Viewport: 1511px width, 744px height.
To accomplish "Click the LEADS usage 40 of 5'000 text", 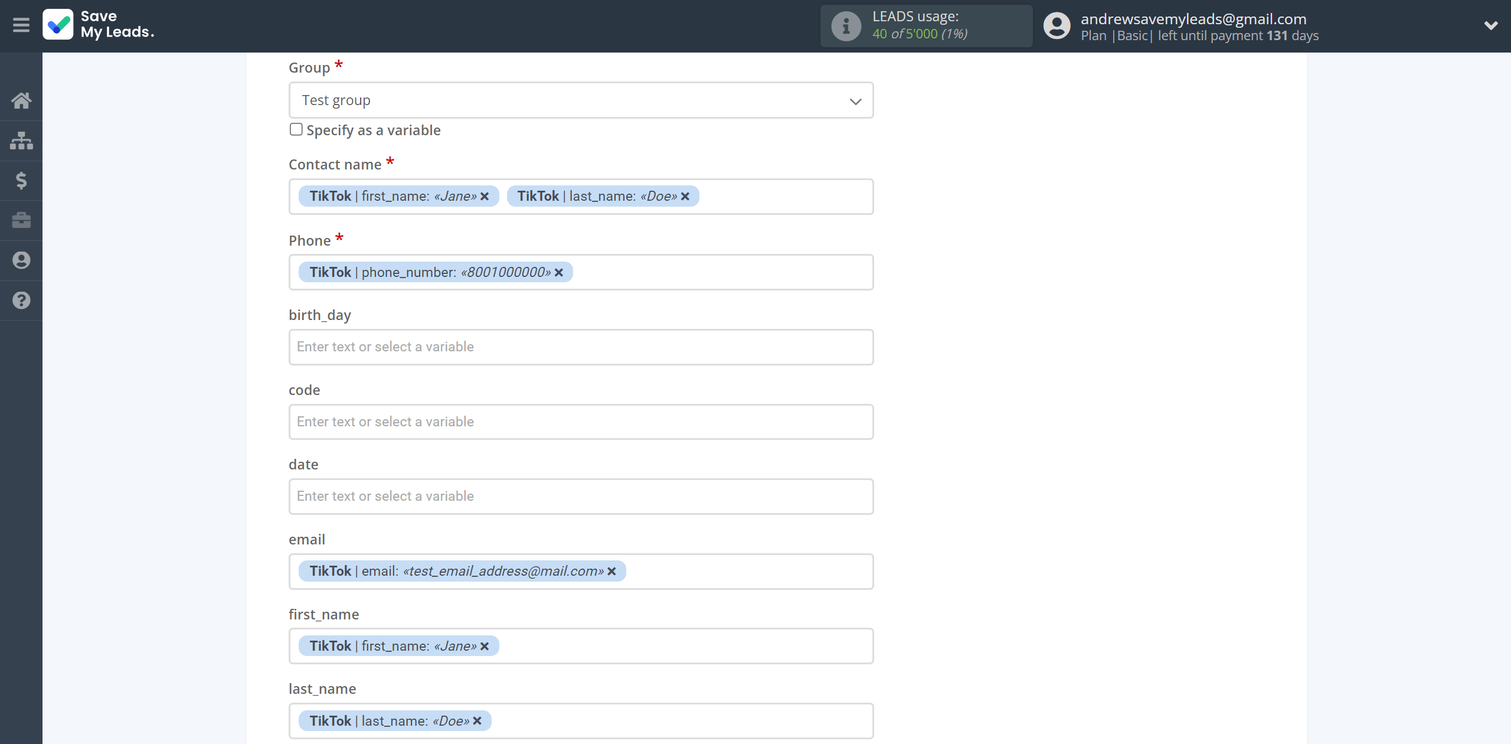I will [920, 34].
